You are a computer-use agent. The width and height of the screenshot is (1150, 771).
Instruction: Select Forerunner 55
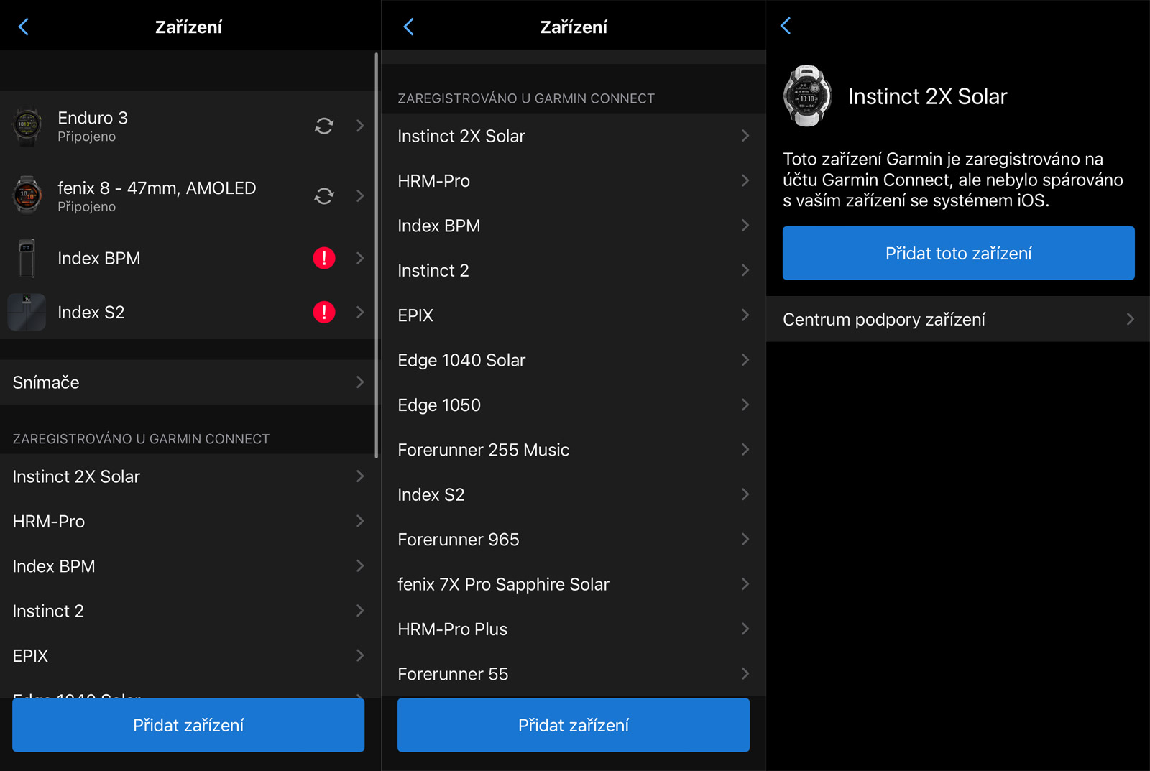point(574,674)
